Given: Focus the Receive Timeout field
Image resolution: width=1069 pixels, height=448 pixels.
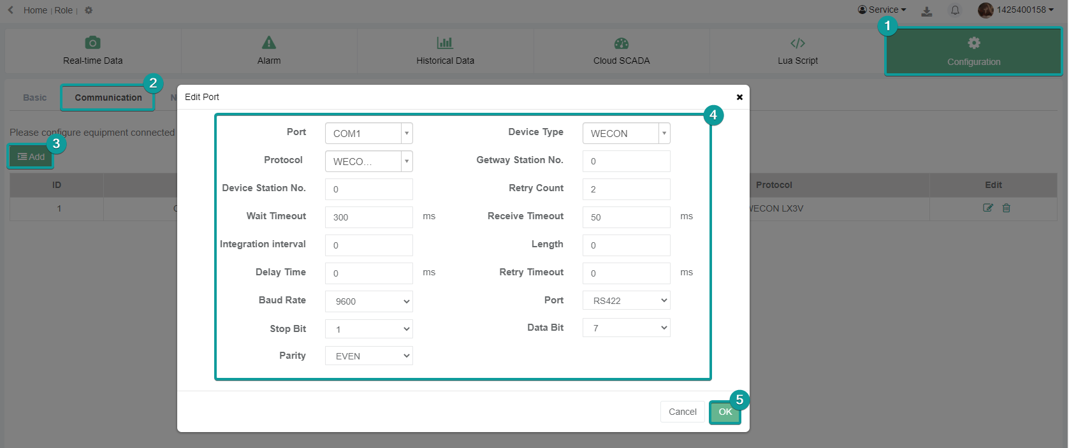Looking at the screenshot, I should point(627,217).
